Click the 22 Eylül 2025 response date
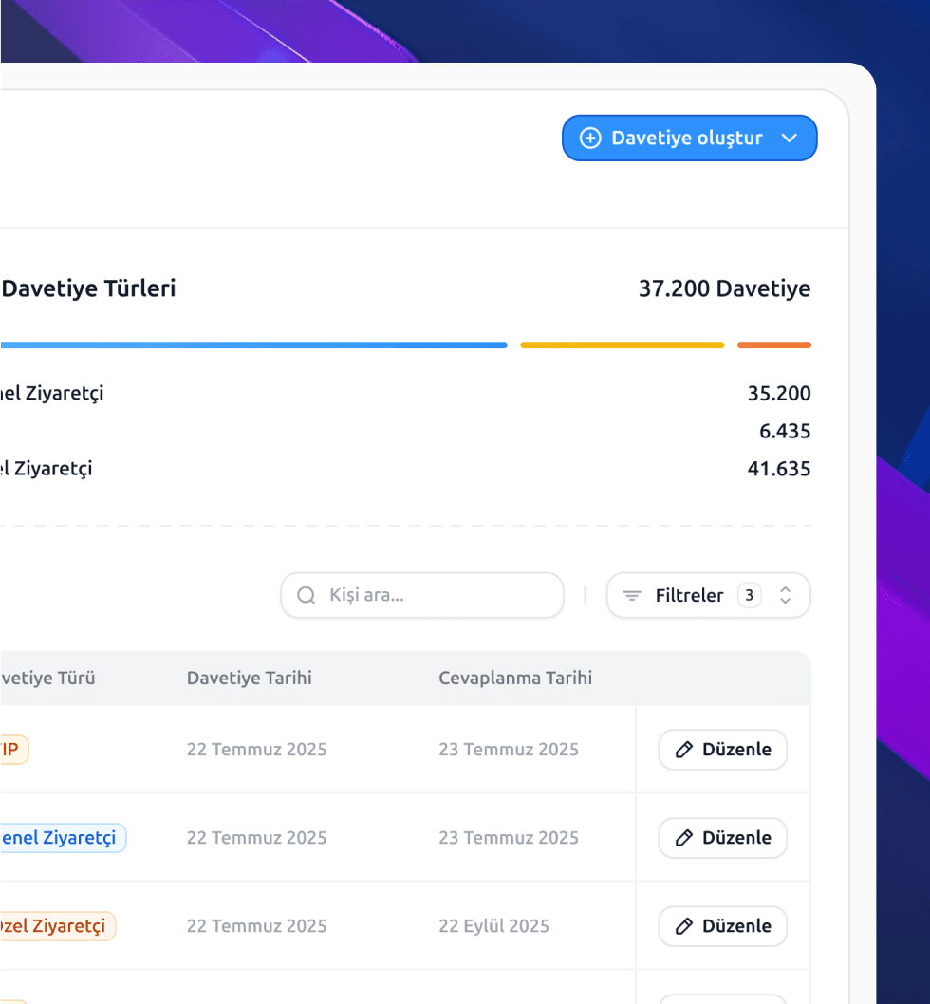Viewport: 930px width, 1004px height. [493, 926]
